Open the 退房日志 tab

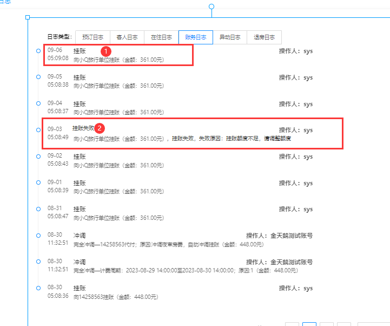coord(265,37)
